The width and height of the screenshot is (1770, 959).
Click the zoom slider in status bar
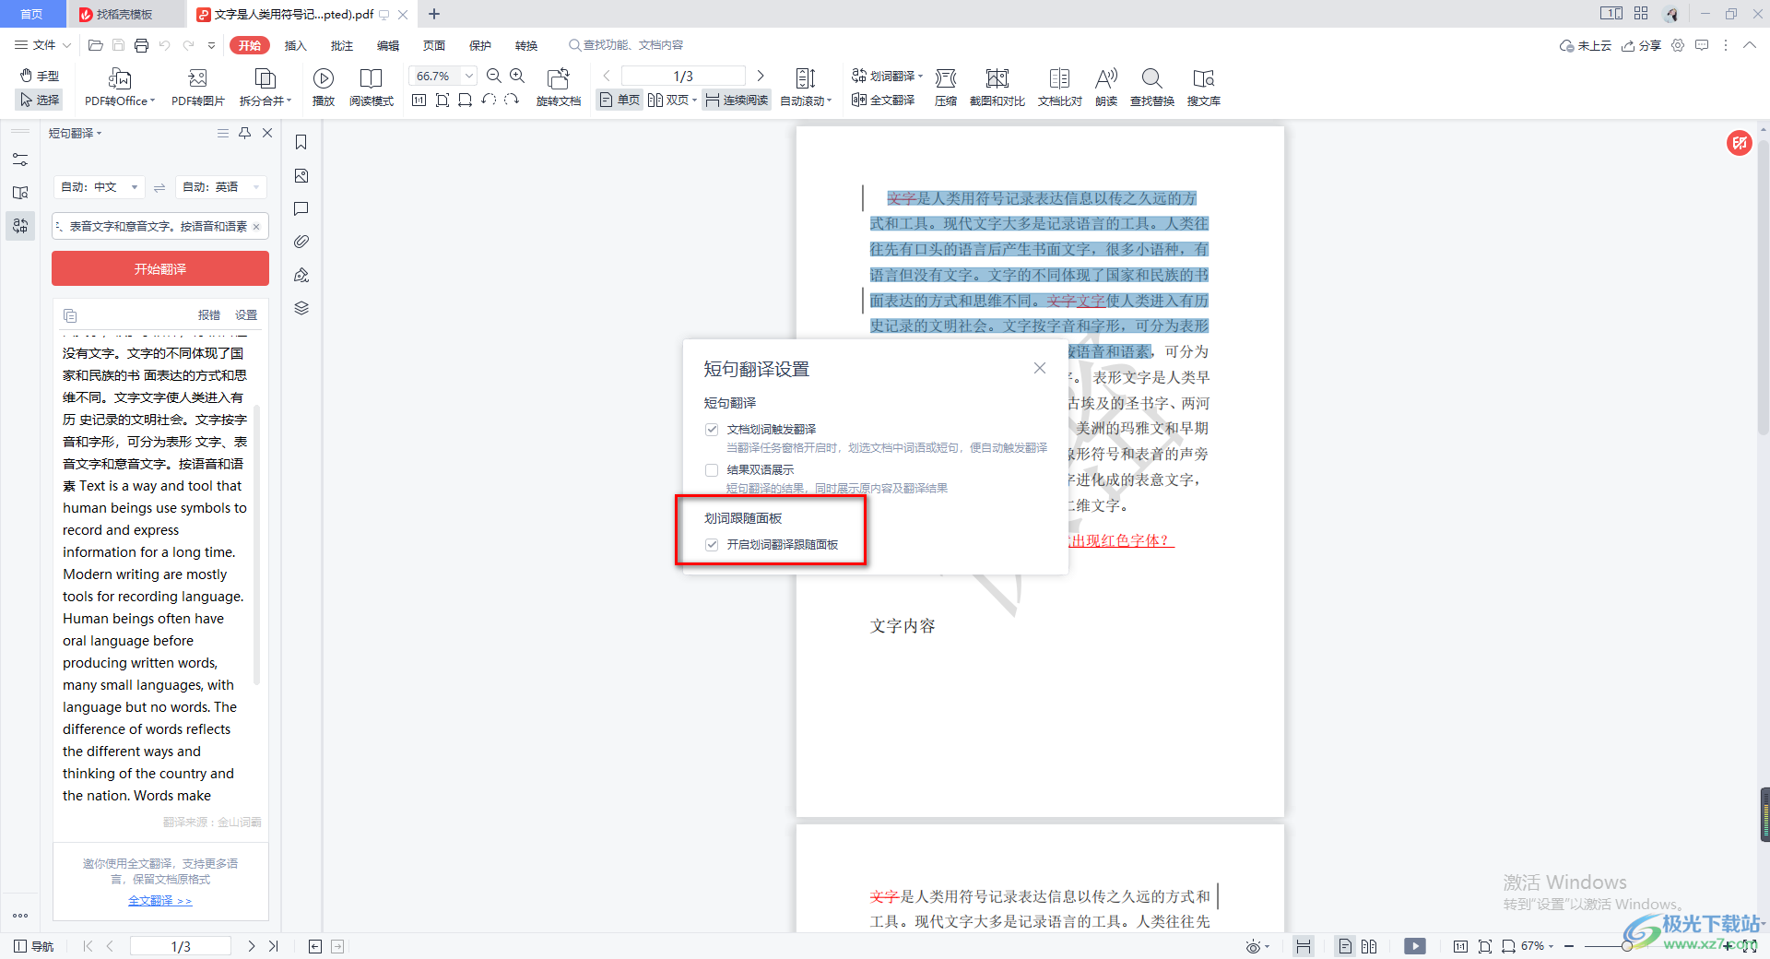pyautogui.click(x=1626, y=946)
